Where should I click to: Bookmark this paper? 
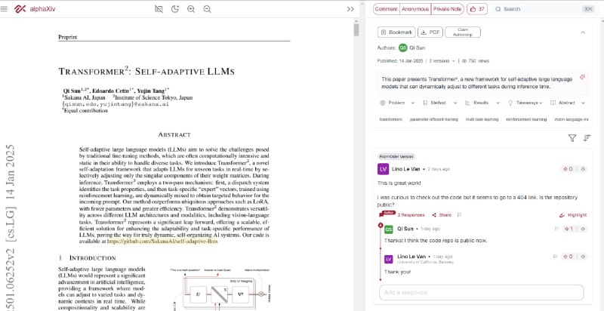tap(396, 32)
